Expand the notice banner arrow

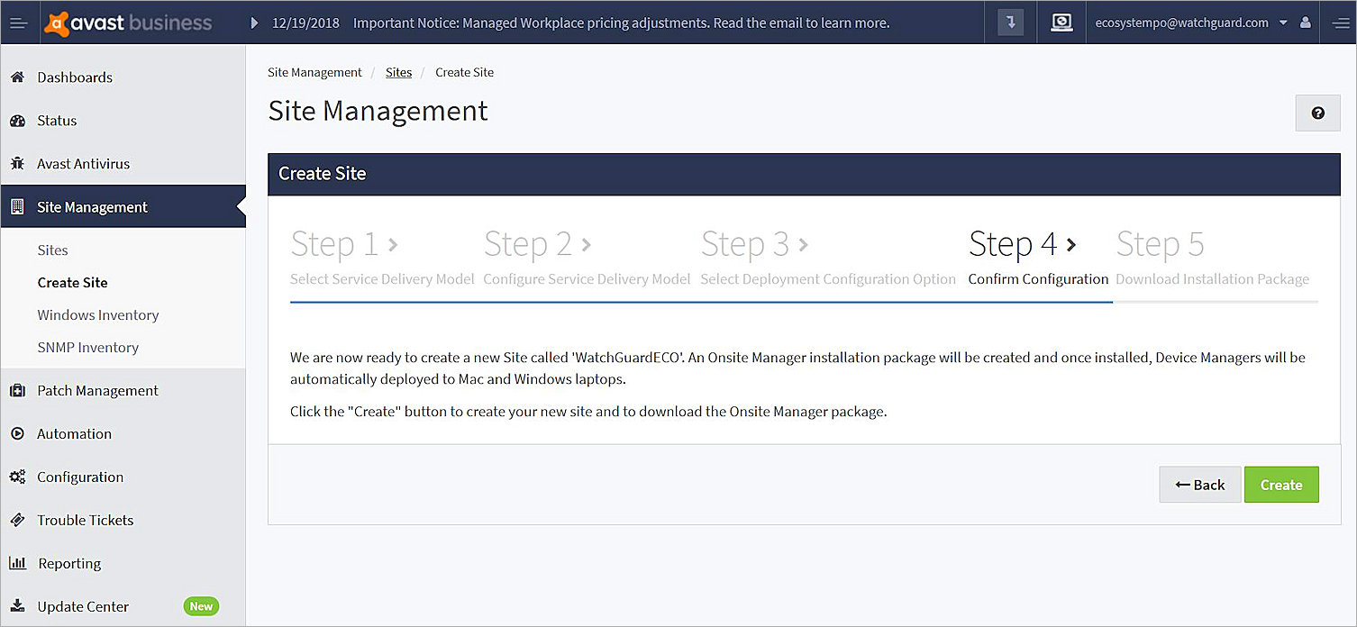pos(252,22)
